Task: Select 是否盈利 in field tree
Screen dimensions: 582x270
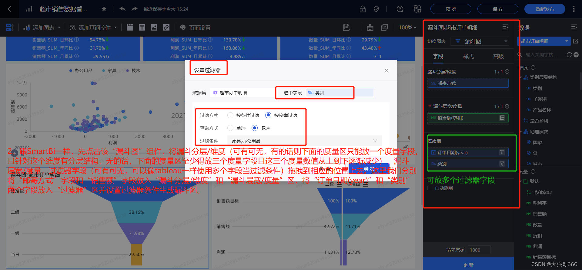Action: coord(539,121)
